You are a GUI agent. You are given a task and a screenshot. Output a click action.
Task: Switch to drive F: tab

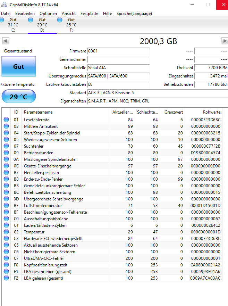(71, 25)
